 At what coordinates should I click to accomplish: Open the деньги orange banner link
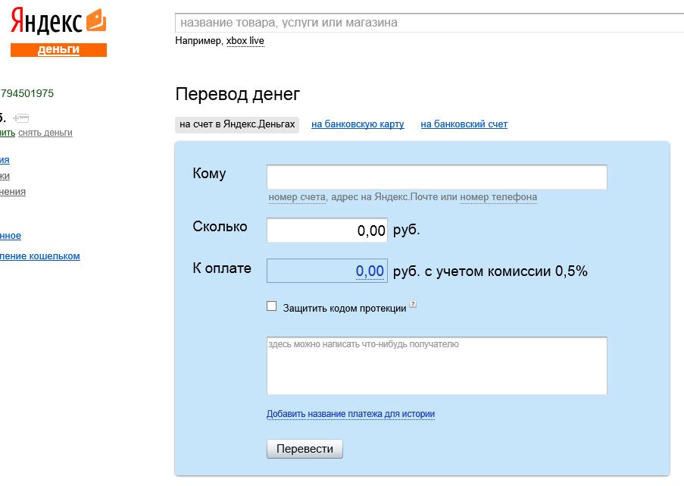coord(58,50)
